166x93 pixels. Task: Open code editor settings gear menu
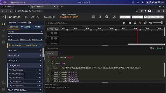click(152, 48)
